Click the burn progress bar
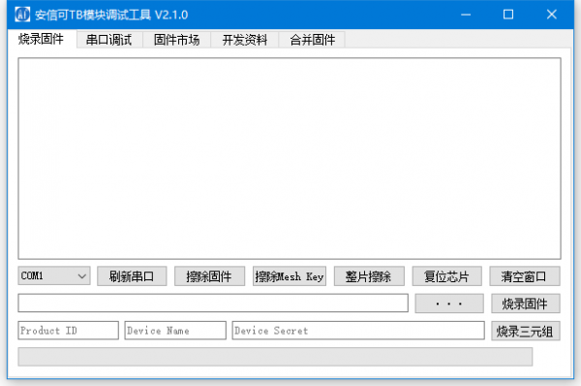581x386 pixels. pyautogui.click(x=275, y=357)
